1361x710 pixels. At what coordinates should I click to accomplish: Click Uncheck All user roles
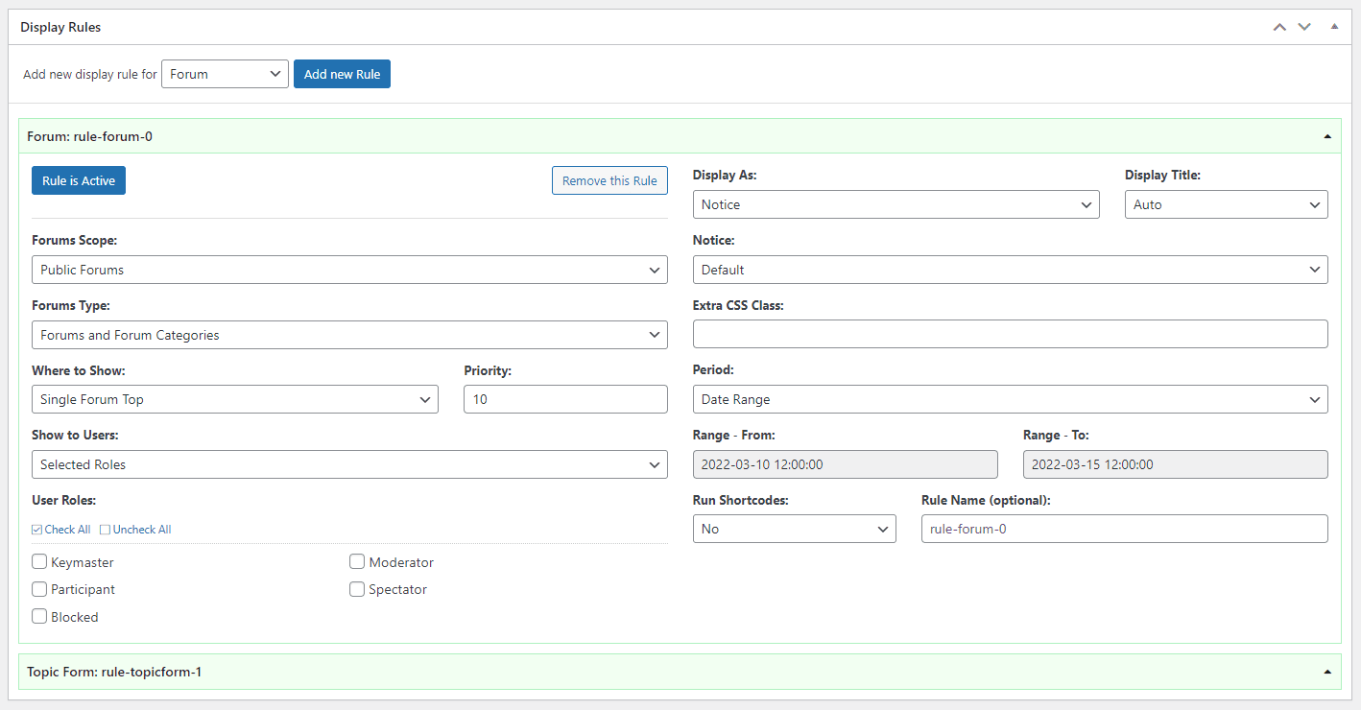[x=135, y=530]
